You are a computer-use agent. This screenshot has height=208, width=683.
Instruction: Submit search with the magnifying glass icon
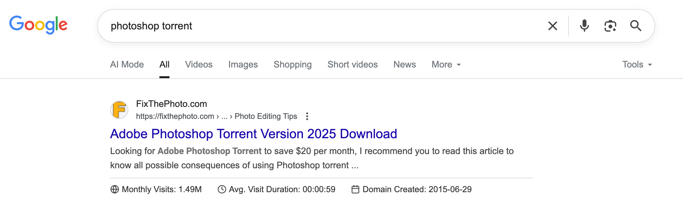point(636,26)
